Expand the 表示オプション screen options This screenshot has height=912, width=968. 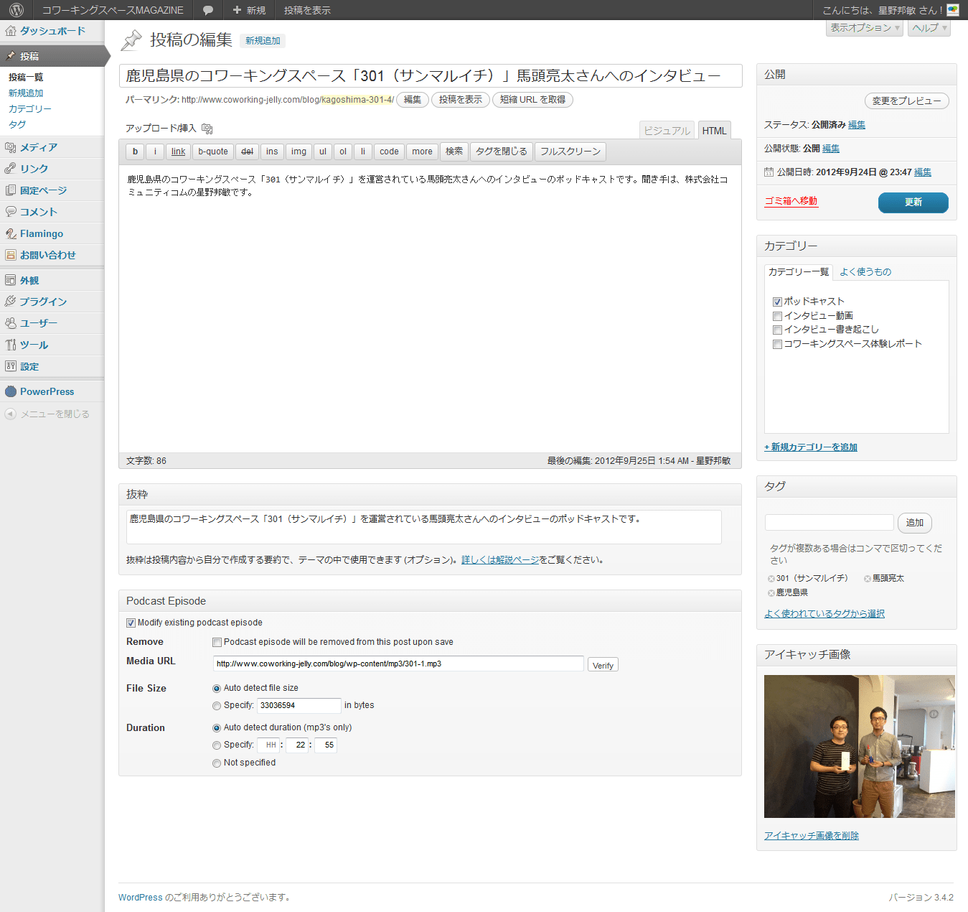click(x=865, y=28)
